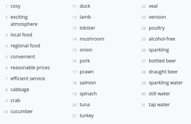Click 'reasonable prices' entry
This screenshot has width=191, height=124.
click(x=30, y=68)
